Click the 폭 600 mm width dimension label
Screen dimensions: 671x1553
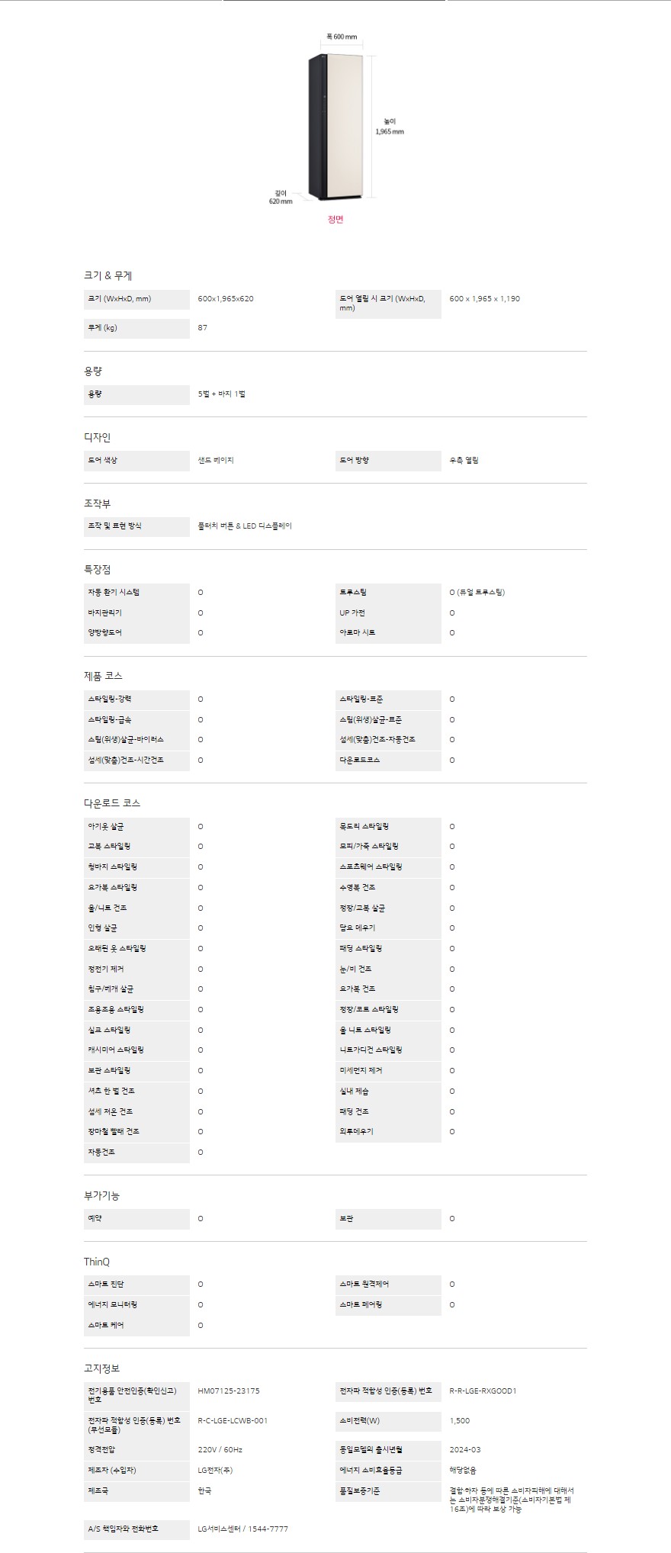(x=342, y=37)
